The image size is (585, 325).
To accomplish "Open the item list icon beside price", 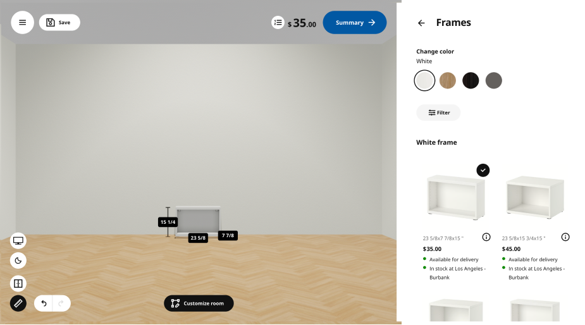I will click(x=278, y=23).
